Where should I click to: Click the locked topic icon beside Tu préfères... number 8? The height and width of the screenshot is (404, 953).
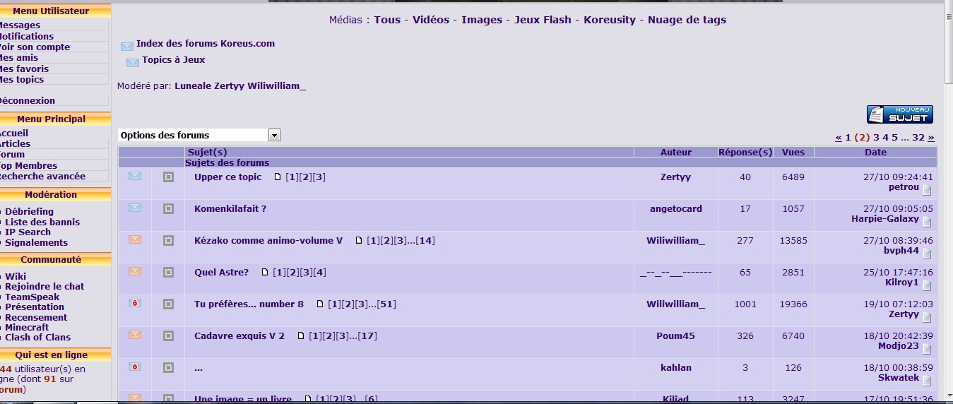135,303
